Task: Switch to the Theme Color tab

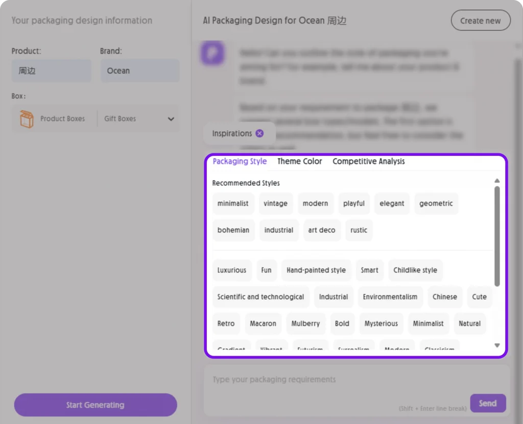Action: pyautogui.click(x=299, y=161)
